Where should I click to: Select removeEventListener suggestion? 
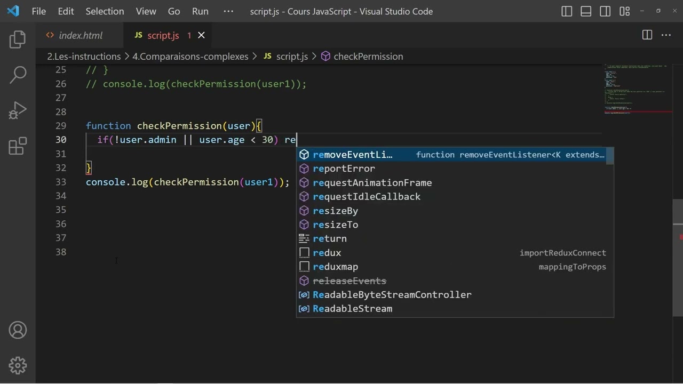[451, 155]
